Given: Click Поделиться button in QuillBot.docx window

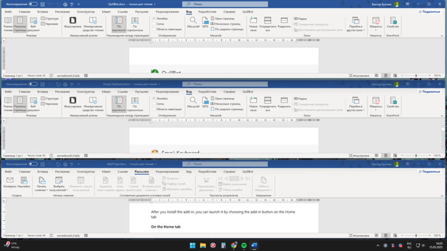Looking at the screenshot, I should (x=429, y=12).
